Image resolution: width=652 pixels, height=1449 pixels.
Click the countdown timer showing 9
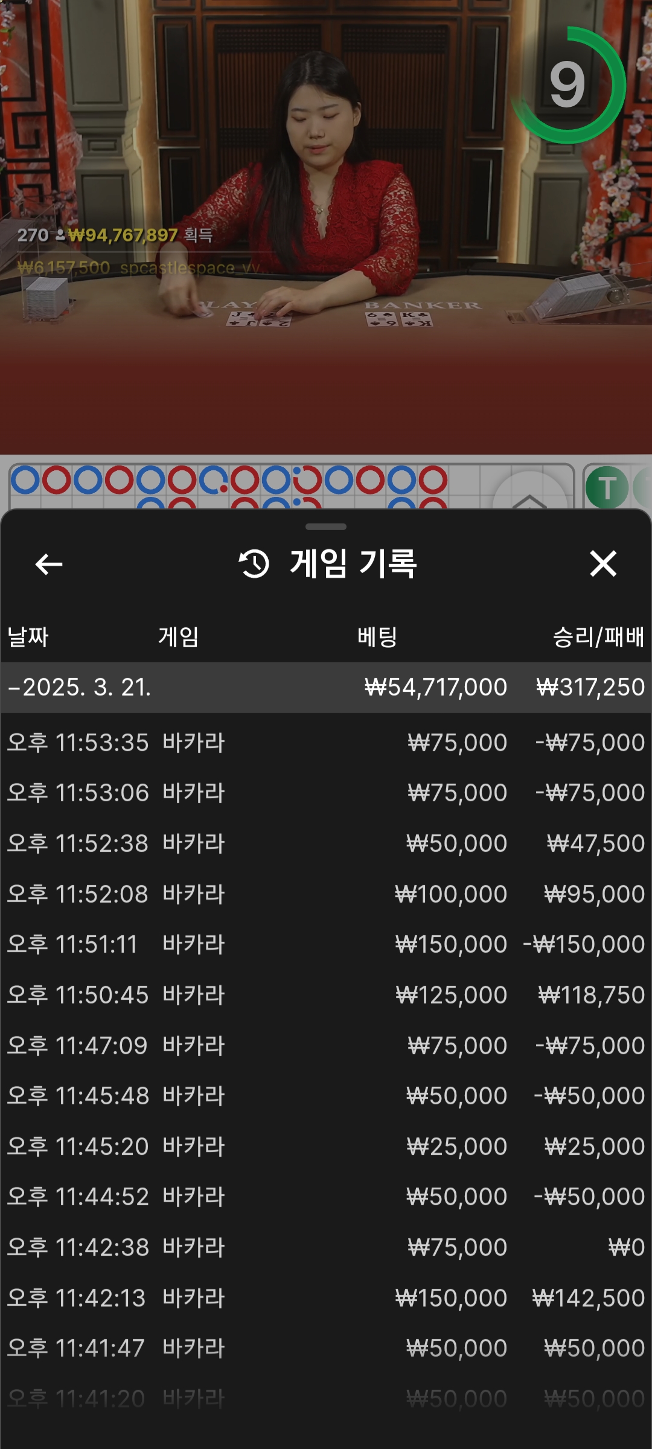pyautogui.click(x=567, y=85)
